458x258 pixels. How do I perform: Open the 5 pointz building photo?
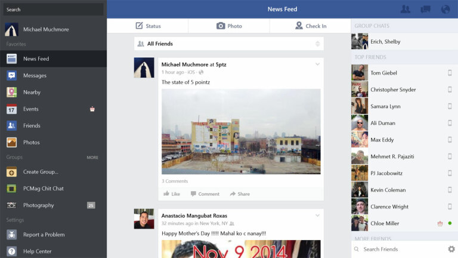(x=241, y=131)
